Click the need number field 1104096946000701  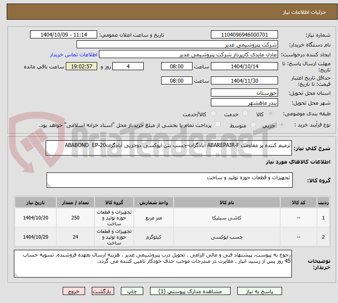pyautogui.click(x=244, y=35)
